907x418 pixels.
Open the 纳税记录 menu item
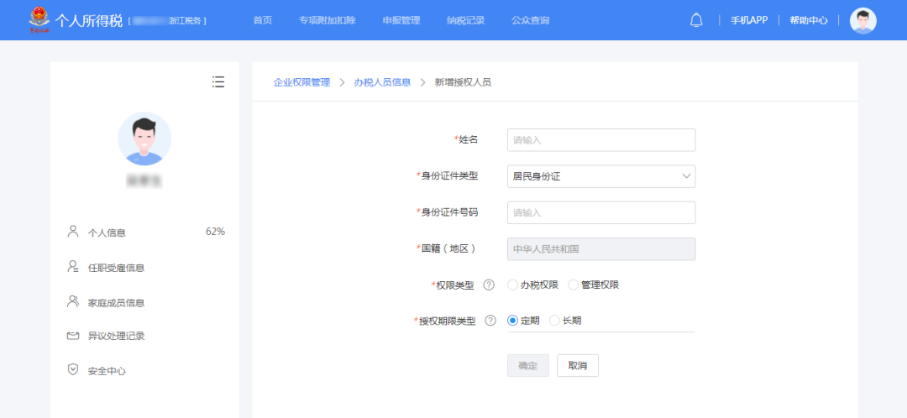[465, 20]
